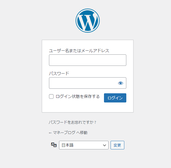
Task: Click the left arrow before マネーブログ
Action: 50,133
